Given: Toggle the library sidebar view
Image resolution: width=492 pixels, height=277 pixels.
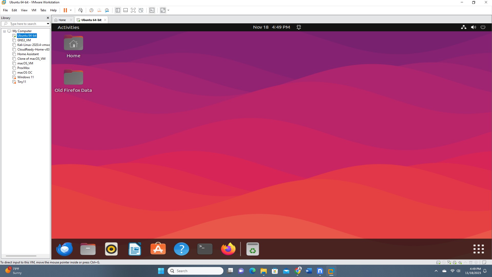Looking at the screenshot, I should tap(118, 10).
